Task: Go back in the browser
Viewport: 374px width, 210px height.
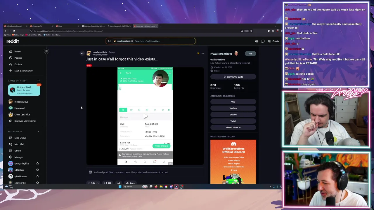Action: (x=6, y=31)
